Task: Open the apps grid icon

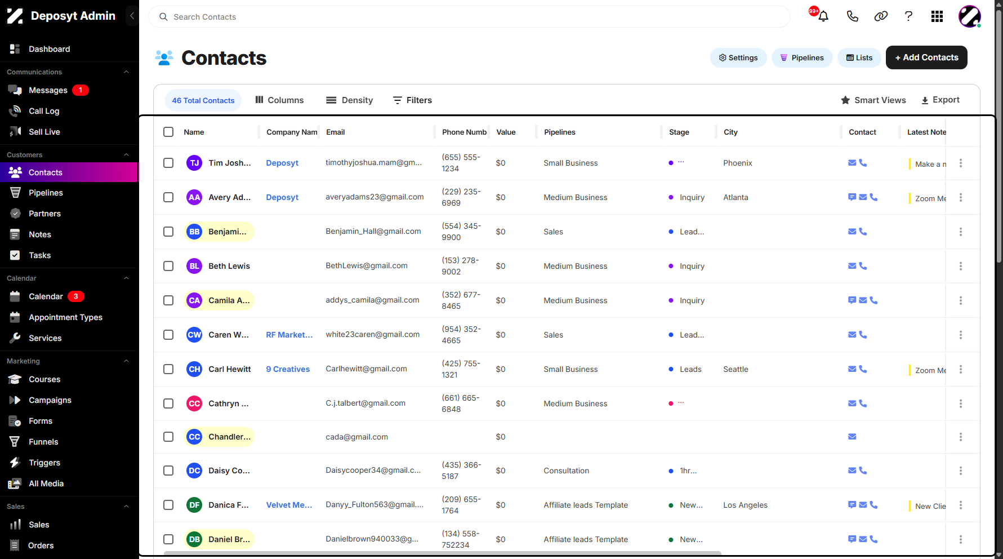Action: click(937, 16)
